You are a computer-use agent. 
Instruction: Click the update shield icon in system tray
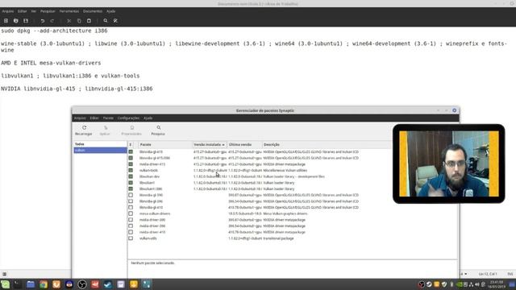444,284
